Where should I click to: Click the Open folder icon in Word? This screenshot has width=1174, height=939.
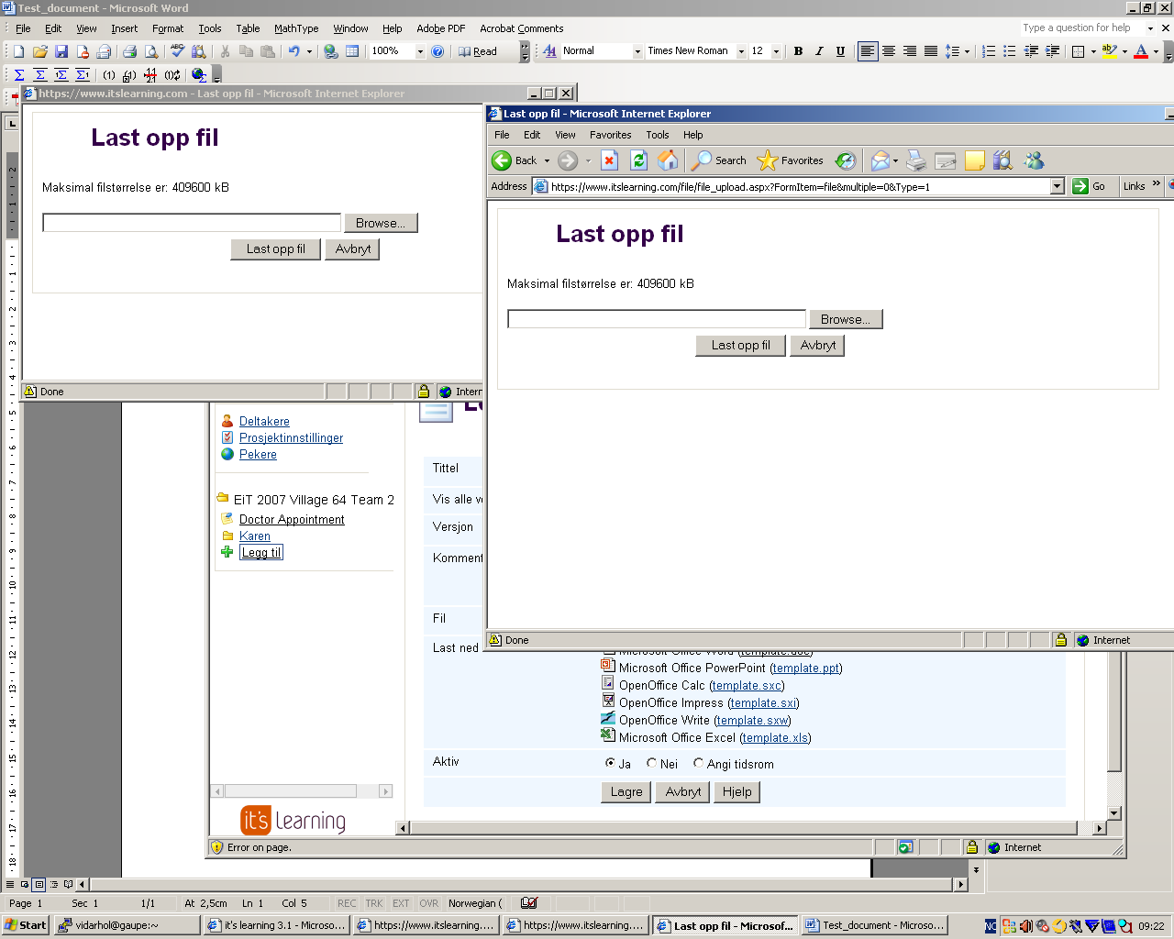point(40,51)
